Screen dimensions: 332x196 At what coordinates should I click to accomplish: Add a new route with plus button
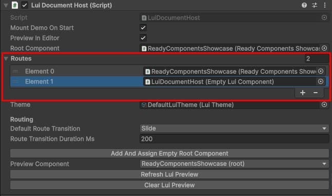click(x=303, y=93)
